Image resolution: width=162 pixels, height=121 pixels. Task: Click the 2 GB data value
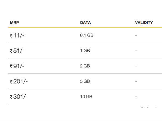tap(85, 66)
